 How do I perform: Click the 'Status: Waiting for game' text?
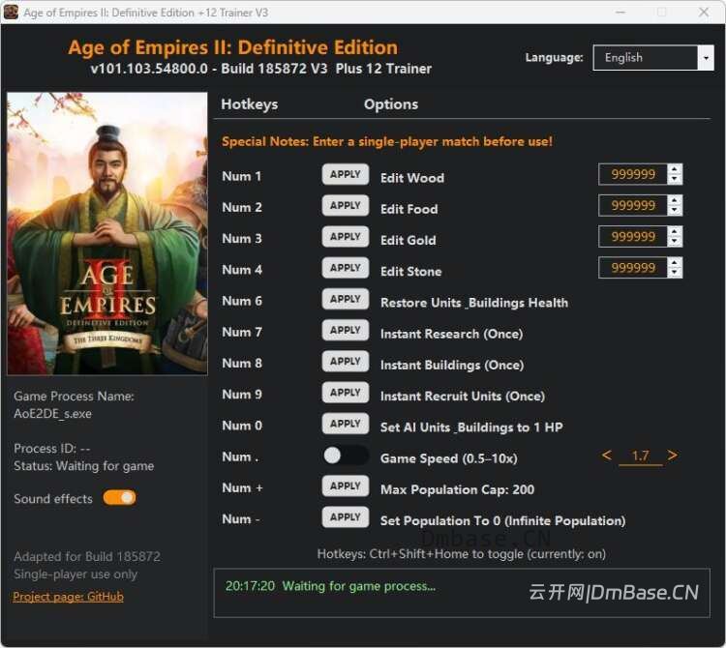tap(84, 466)
